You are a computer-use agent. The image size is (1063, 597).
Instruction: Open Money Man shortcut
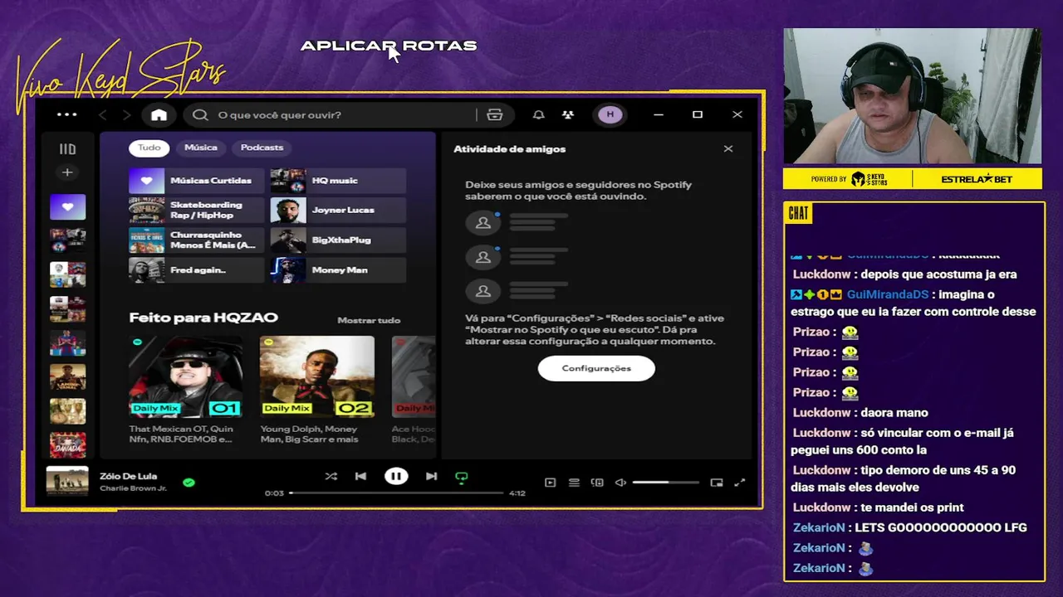pyautogui.click(x=338, y=269)
